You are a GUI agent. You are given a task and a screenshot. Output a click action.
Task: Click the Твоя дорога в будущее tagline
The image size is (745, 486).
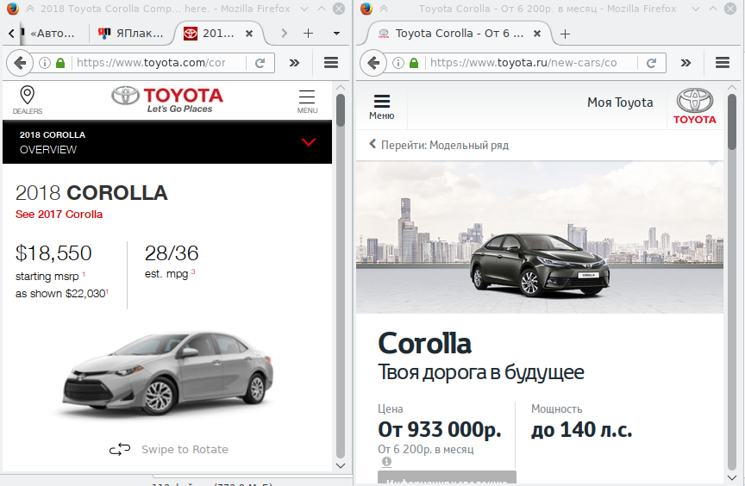click(481, 372)
